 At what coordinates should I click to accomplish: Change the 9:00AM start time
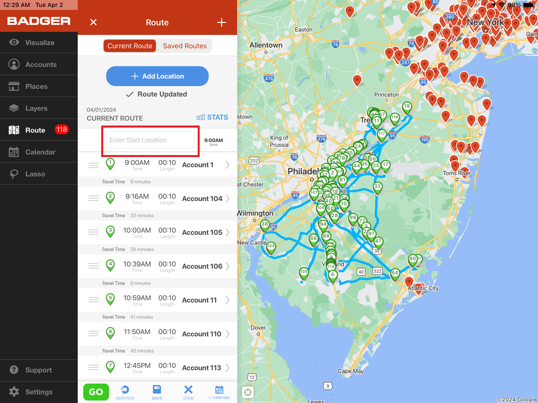(213, 142)
